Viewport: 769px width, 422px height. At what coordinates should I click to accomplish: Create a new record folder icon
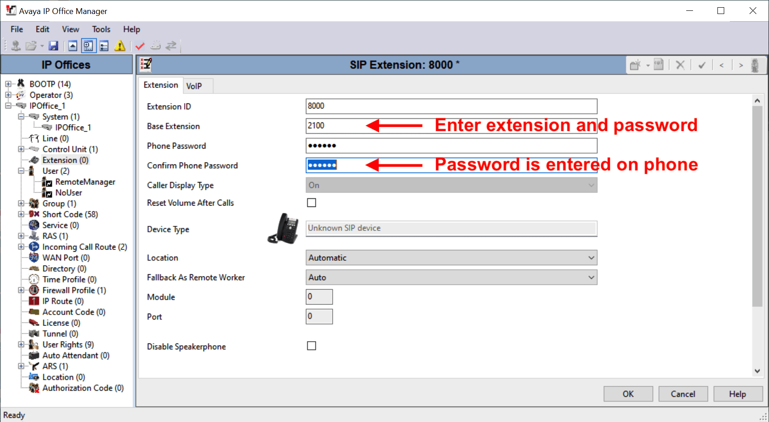[636, 65]
